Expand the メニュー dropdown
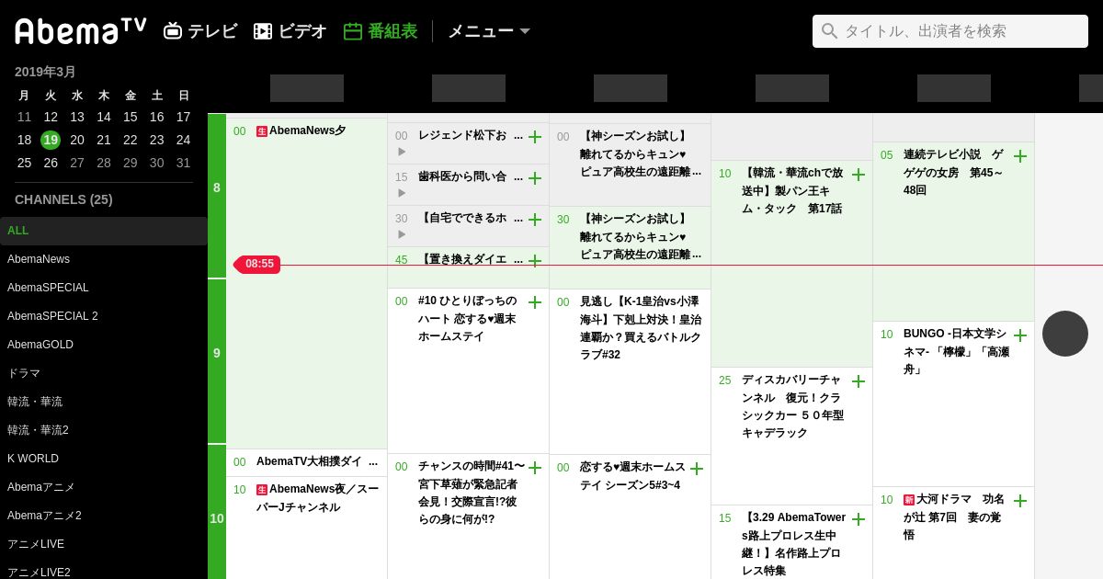This screenshot has width=1103, height=579. click(x=489, y=31)
